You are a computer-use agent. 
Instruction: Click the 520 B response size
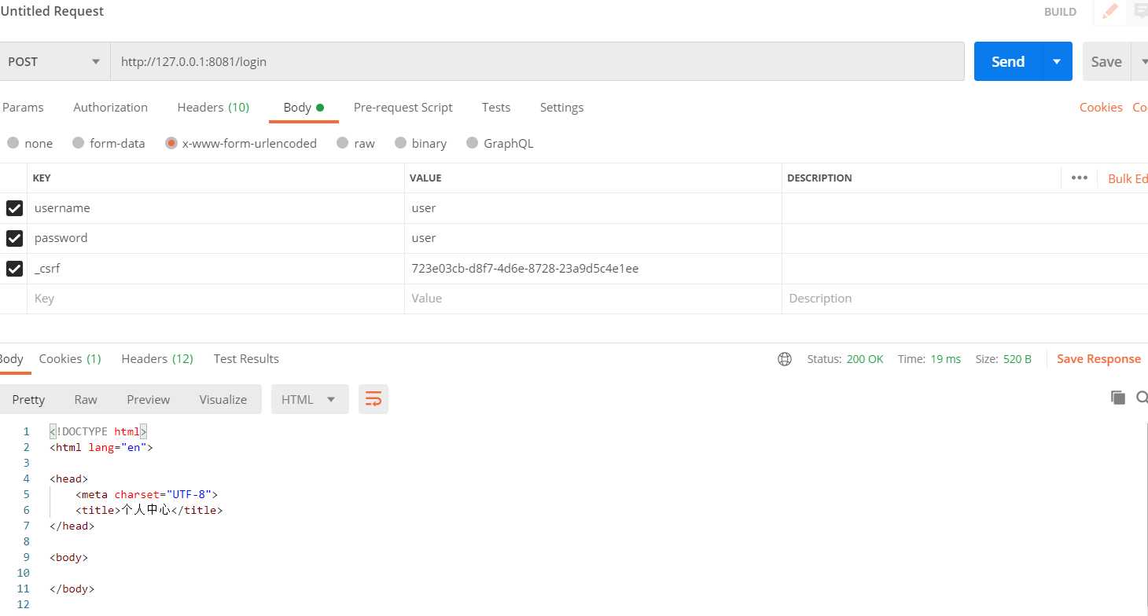pyautogui.click(x=1017, y=359)
